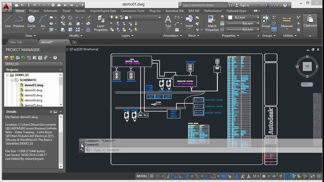This screenshot has height=182, width=324.
Task: Open Layer Properties manager
Action: [101, 23]
